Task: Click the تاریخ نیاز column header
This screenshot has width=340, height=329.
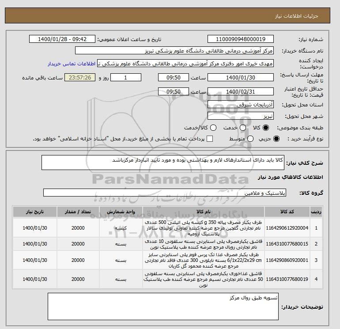Action: [x=35, y=212]
